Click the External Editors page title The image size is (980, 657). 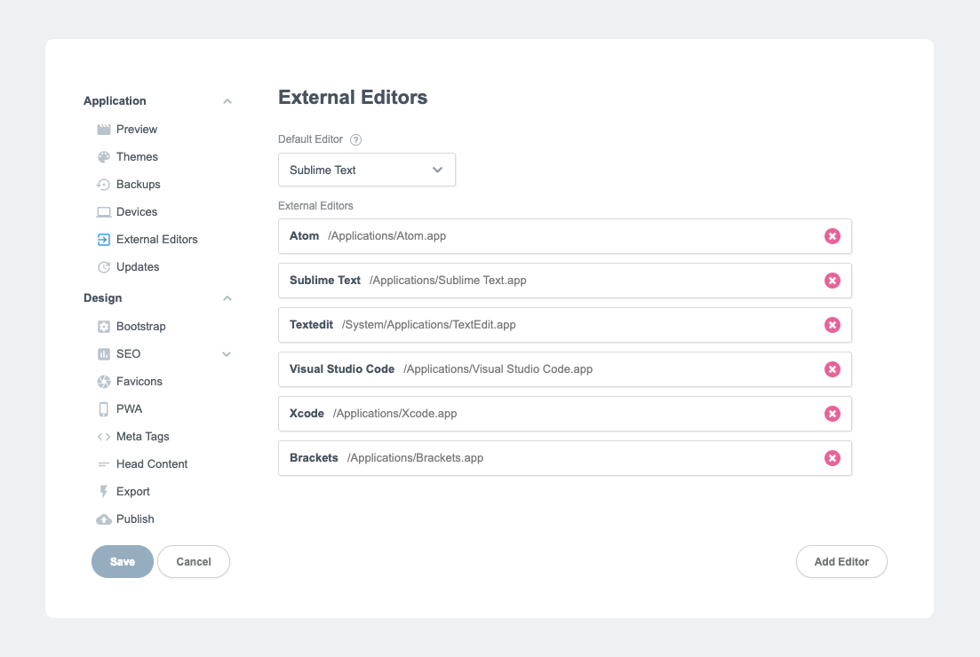click(353, 98)
